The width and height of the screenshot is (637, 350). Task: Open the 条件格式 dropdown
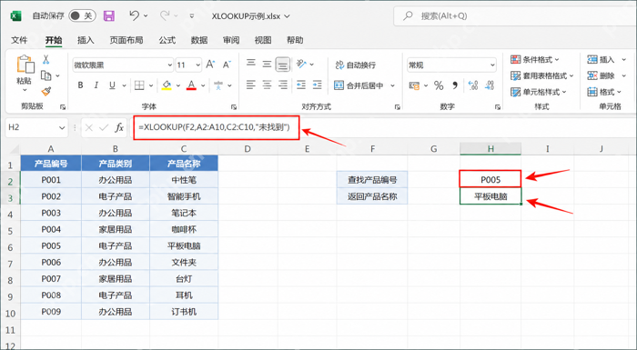coord(535,60)
